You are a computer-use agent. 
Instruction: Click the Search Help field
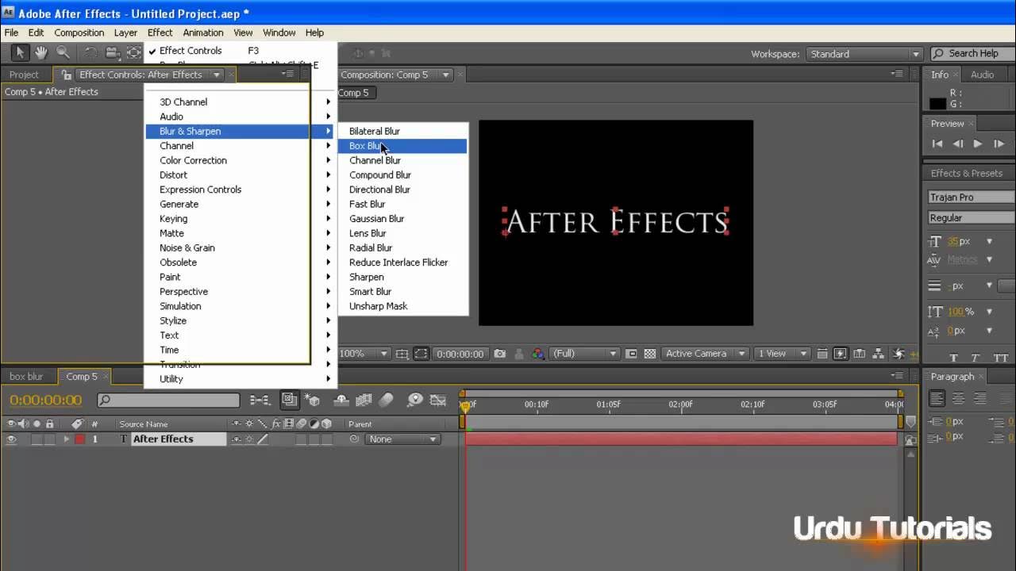[x=972, y=54]
